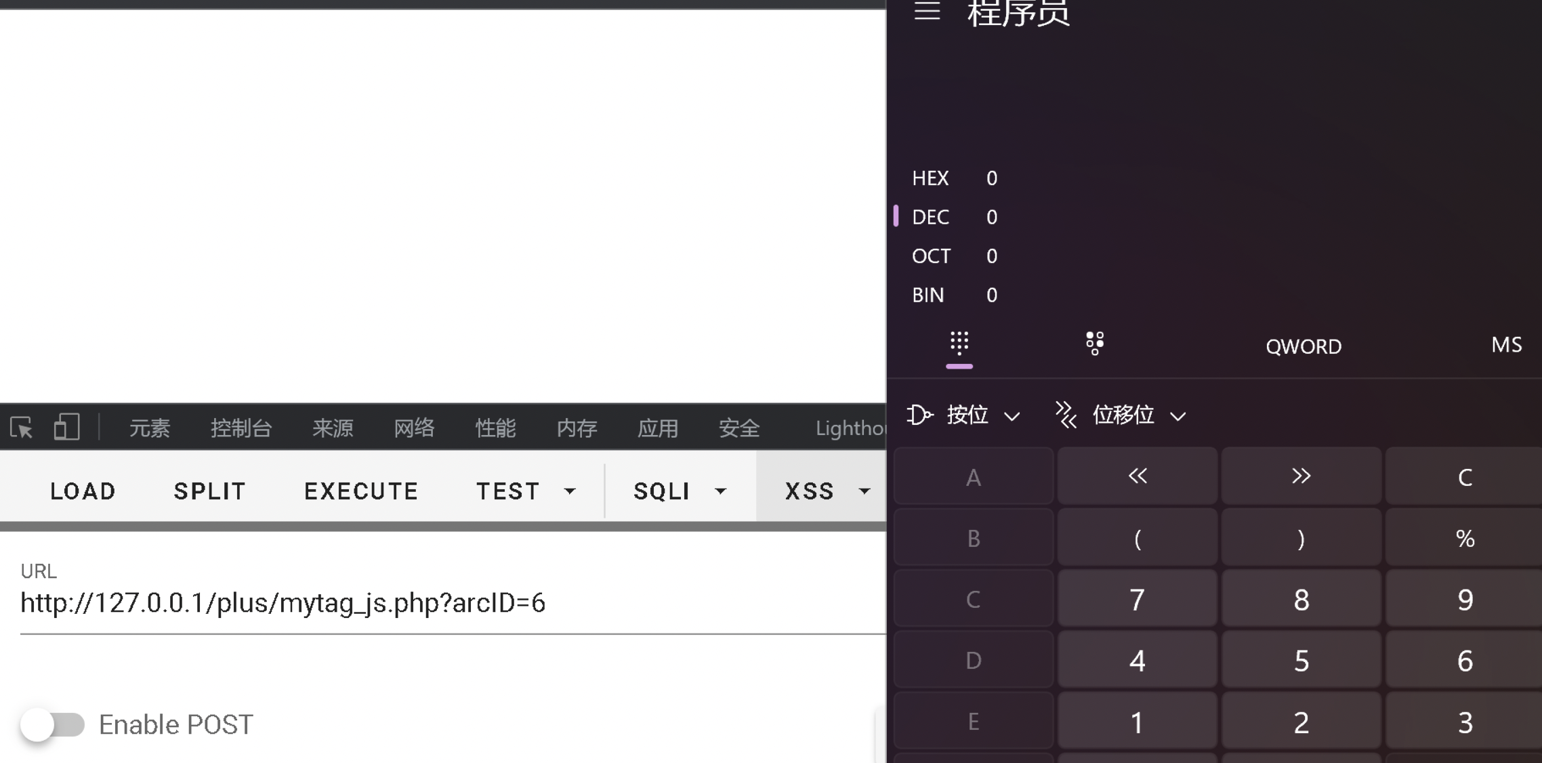
Task: Open the 安全 Security tab
Action: click(x=739, y=428)
